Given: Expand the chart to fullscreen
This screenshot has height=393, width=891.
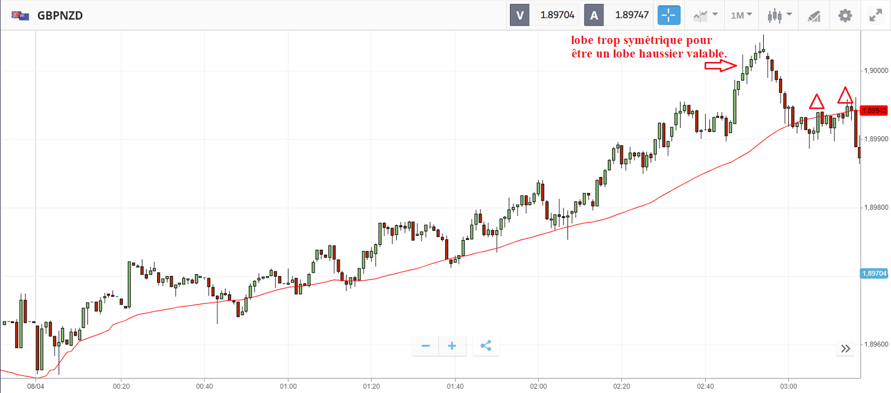Looking at the screenshot, I should pos(875,15).
